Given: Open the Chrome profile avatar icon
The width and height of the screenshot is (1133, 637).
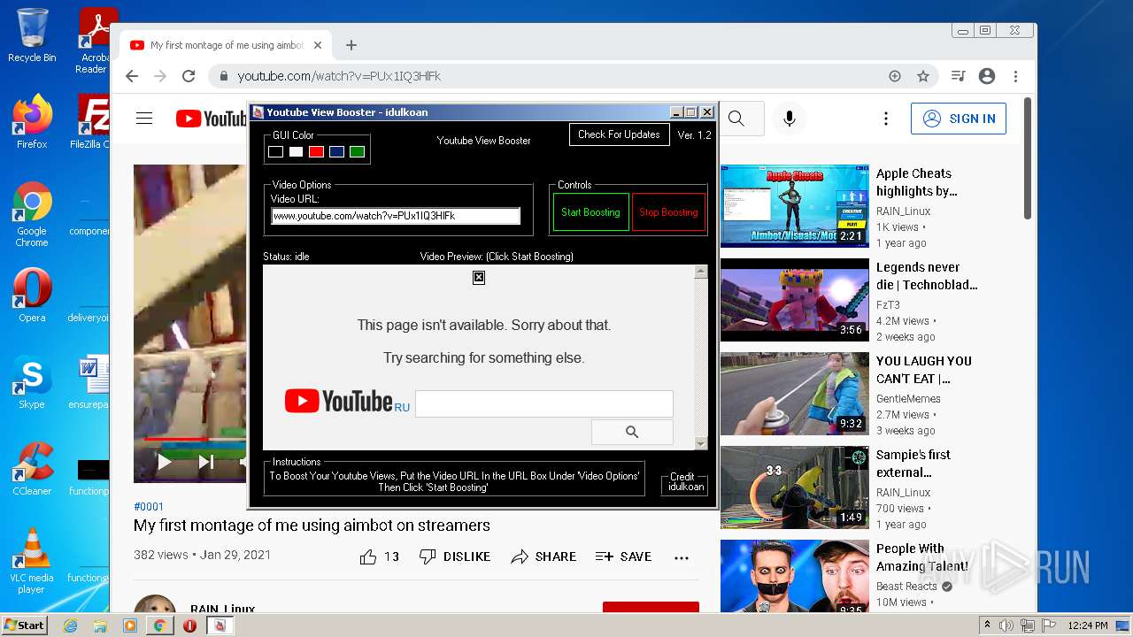Looking at the screenshot, I should (987, 76).
